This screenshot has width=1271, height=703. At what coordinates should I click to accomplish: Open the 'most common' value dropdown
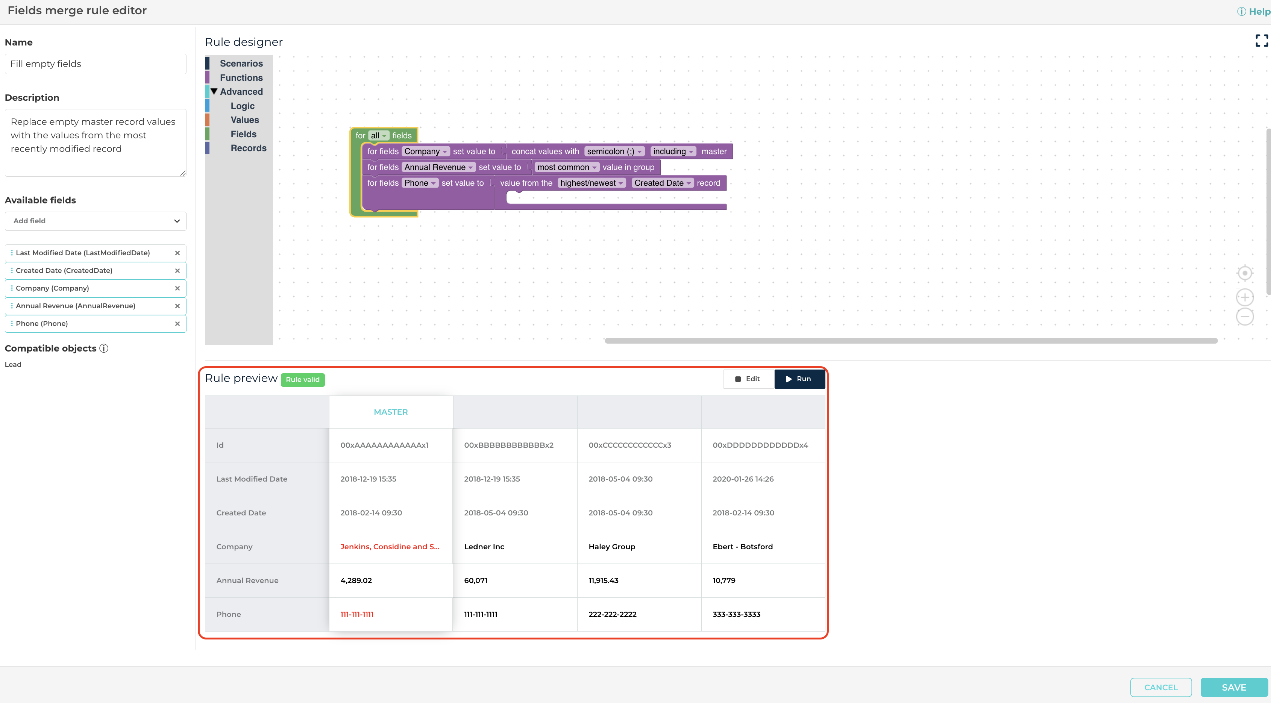(x=566, y=167)
